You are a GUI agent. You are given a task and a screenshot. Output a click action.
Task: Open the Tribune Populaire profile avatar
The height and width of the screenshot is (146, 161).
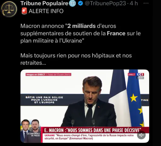(9, 9)
